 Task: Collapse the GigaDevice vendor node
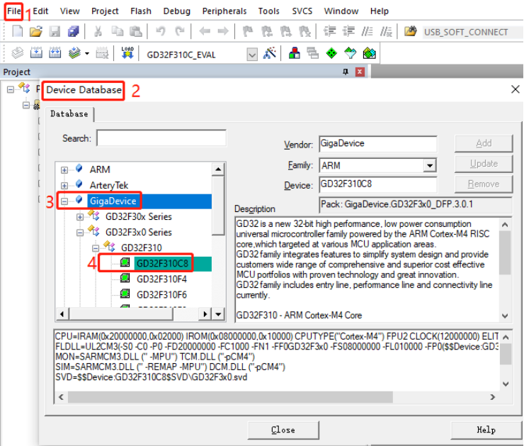(x=64, y=201)
